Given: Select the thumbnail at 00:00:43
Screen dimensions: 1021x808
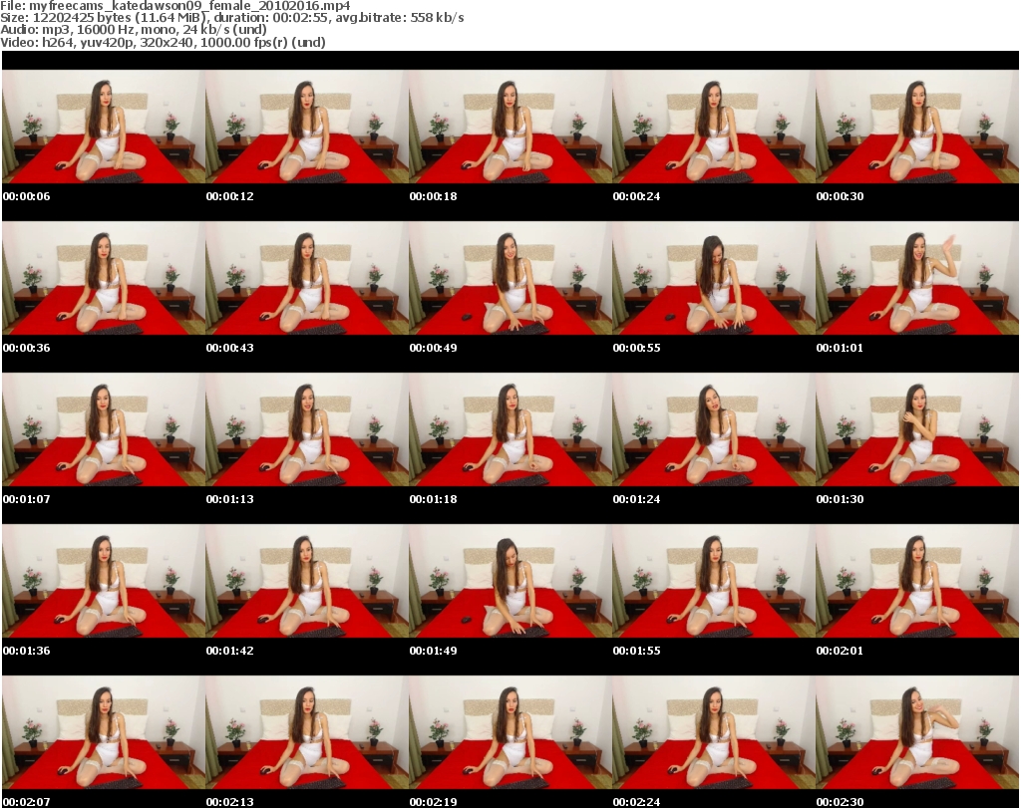Looking at the screenshot, I should point(307,278).
